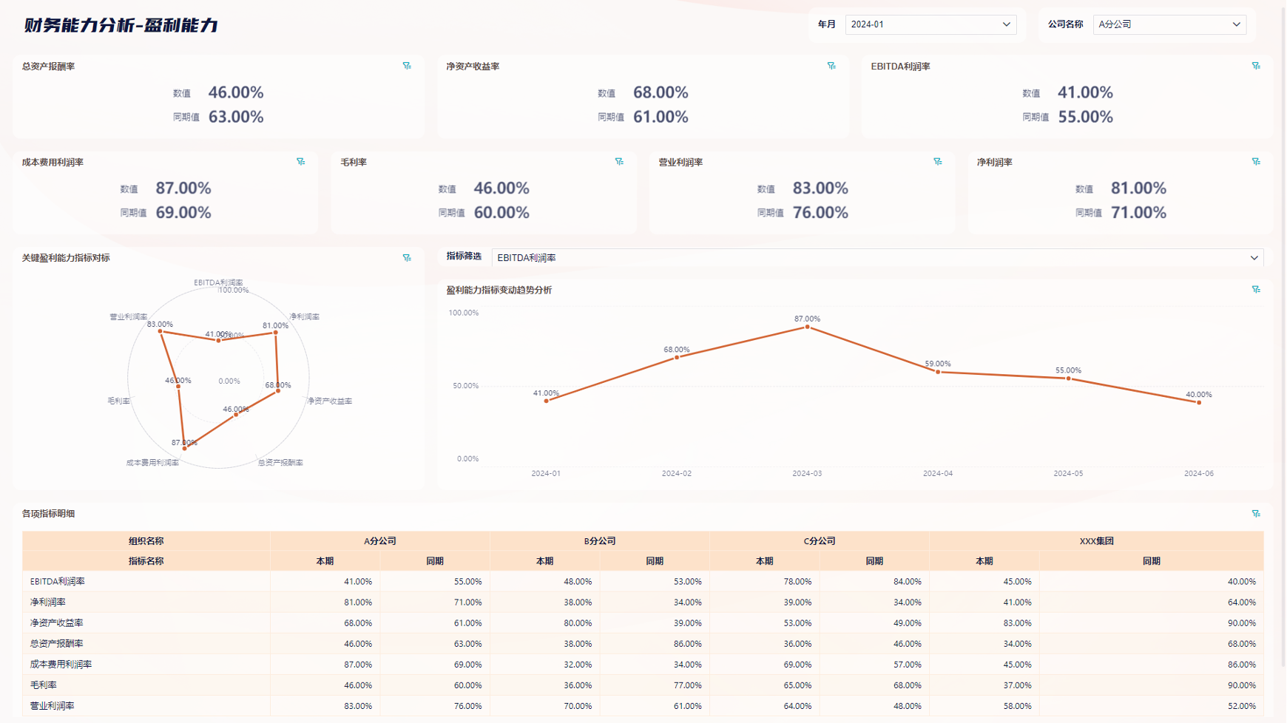Image resolution: width=1287 pixels, height=723 pixels.
Task: Click filter icon on trend line chart
Action: [x=1256, y=290]
